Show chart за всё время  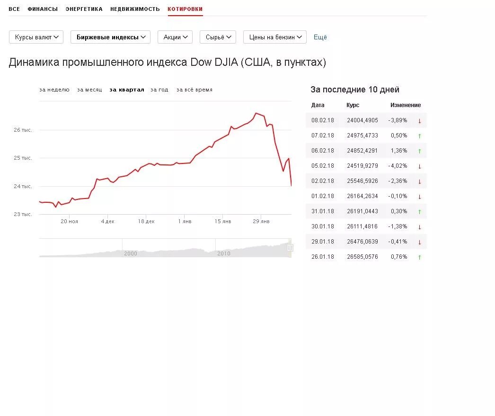pos(194,90)
